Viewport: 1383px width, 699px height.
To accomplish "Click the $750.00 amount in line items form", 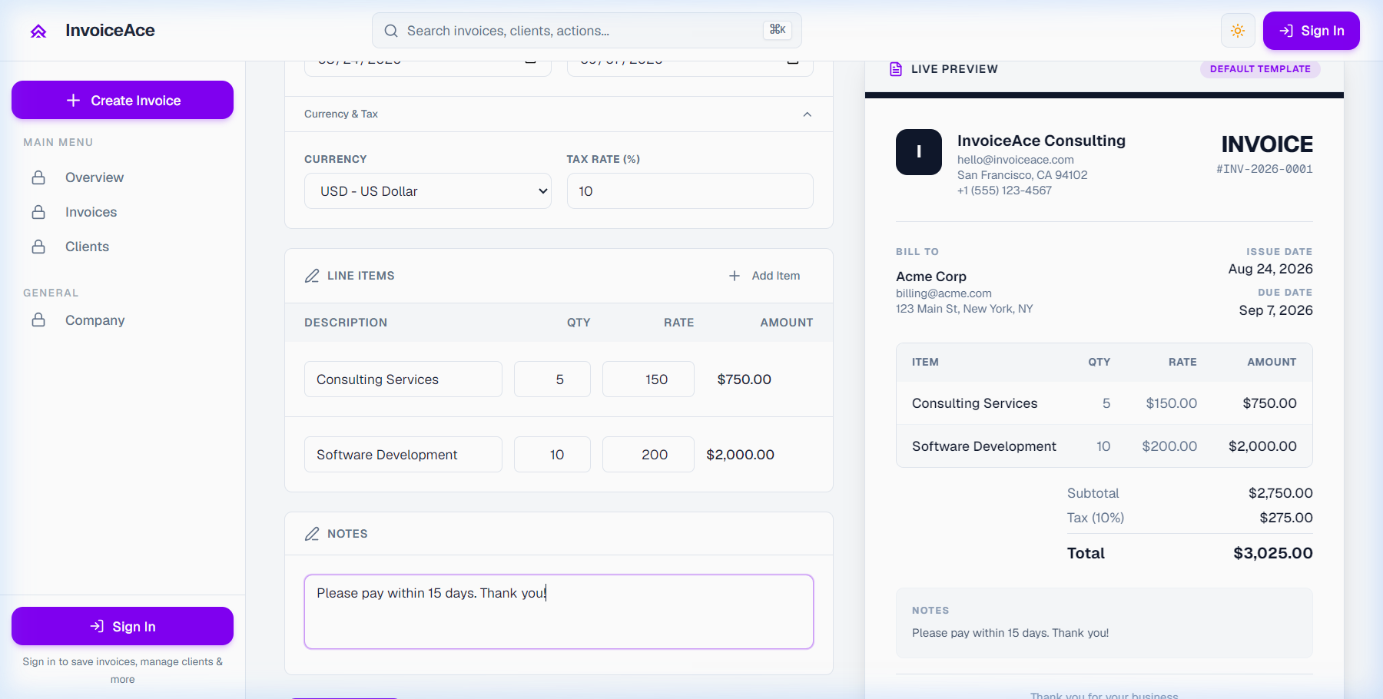I will click(745, 379).
